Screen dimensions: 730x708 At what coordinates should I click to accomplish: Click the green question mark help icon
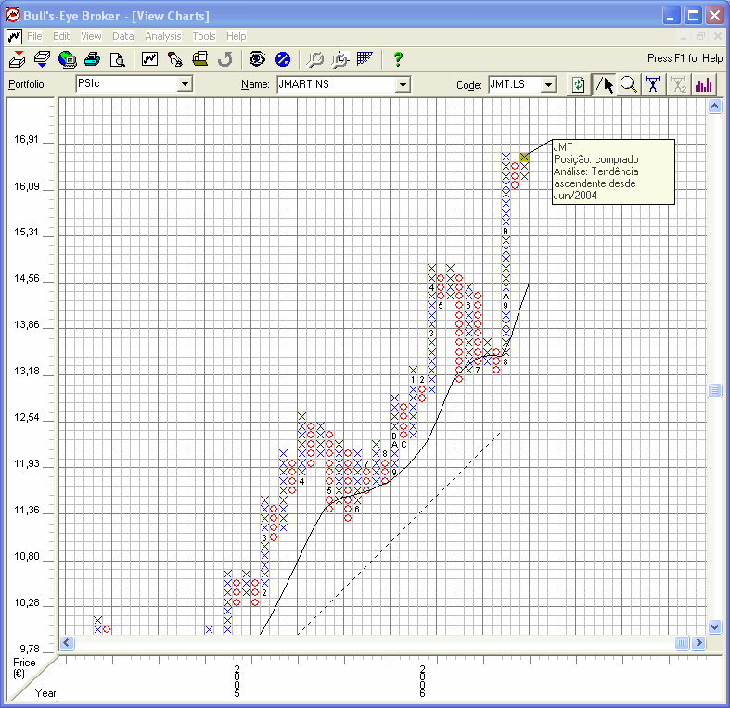pyautogui.click(x=398, y=59)
